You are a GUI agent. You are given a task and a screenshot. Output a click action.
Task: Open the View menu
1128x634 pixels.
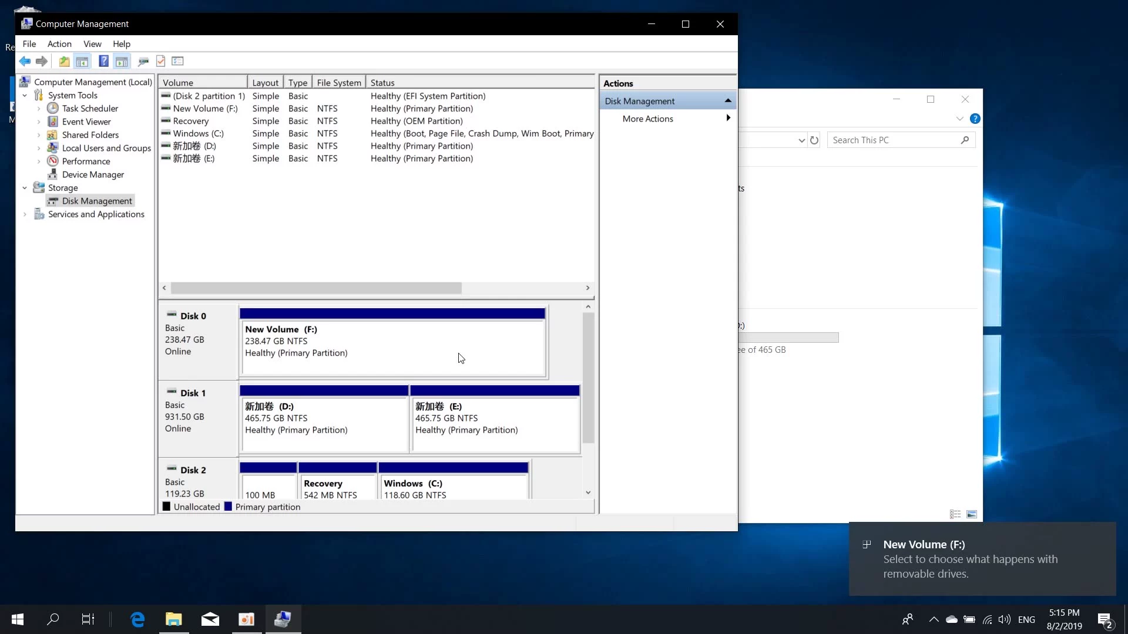pos(92,44)
